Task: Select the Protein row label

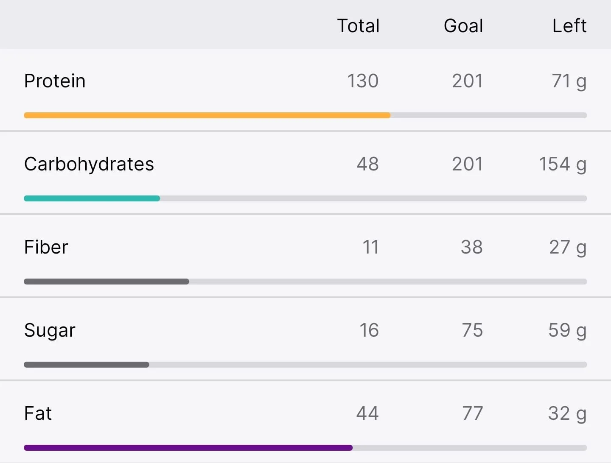Action: click(x=55, y=81)
